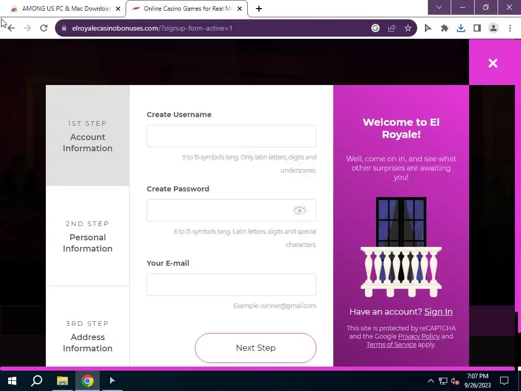
Task: Open Windows search magnifier
Action: coord(37,381)
